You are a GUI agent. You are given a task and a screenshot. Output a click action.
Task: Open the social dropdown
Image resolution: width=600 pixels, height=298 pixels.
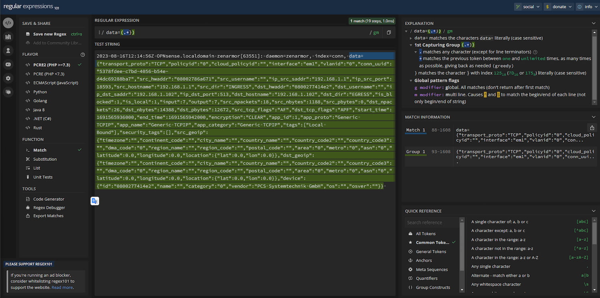[x=528, y=7]
